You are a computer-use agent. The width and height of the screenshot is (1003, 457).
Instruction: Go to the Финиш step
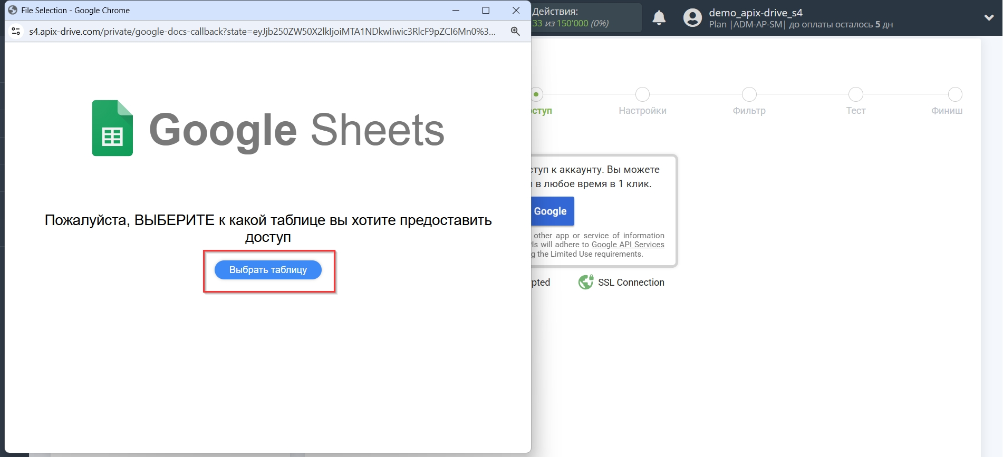point(955,94)
